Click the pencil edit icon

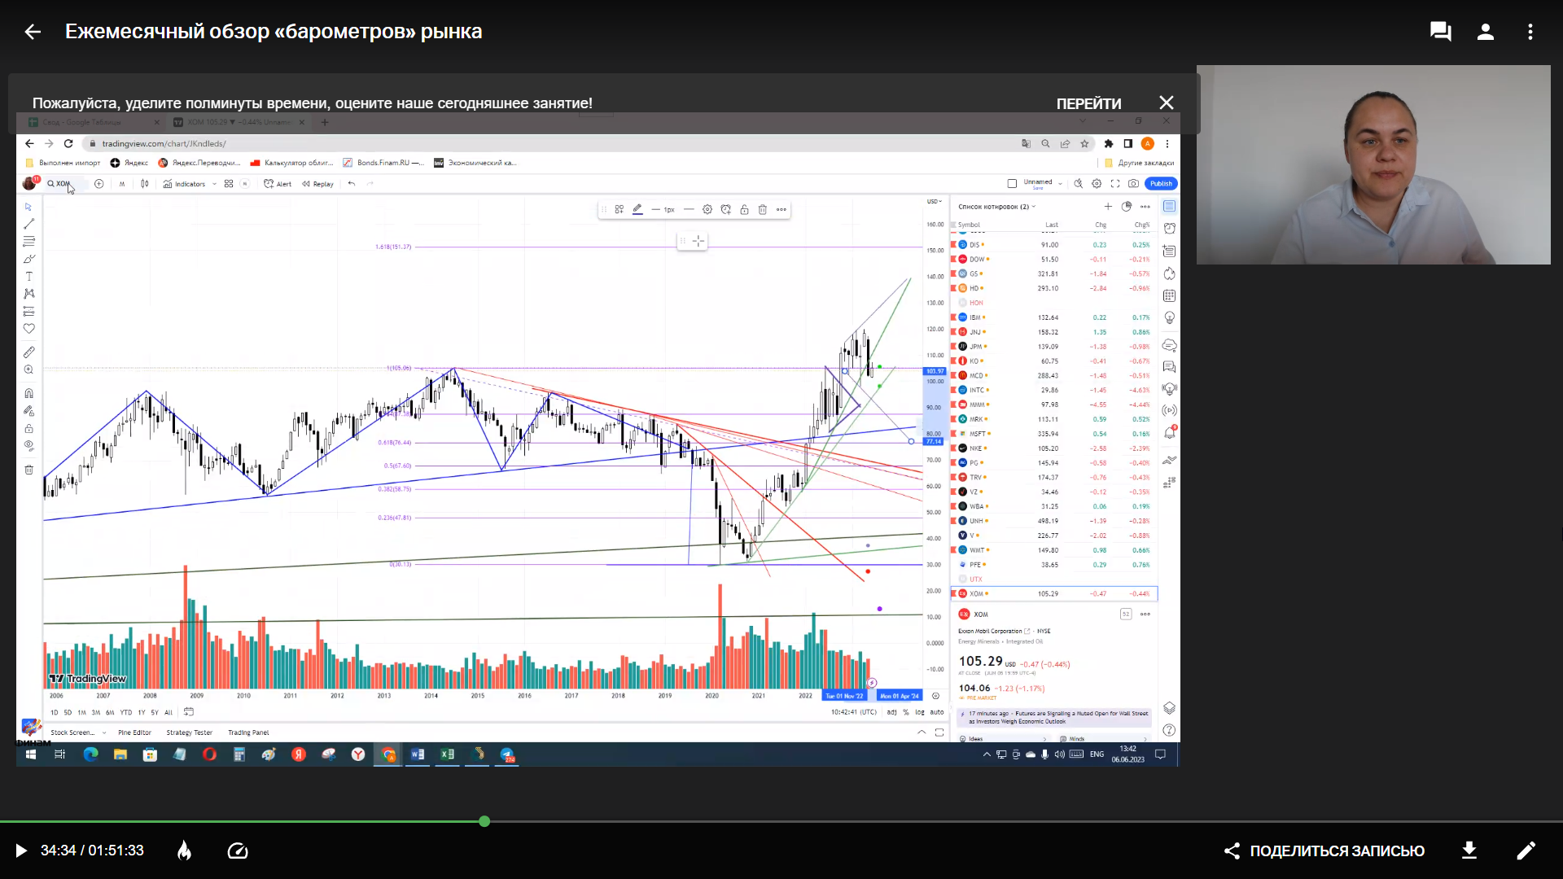tap(1526, 851)
